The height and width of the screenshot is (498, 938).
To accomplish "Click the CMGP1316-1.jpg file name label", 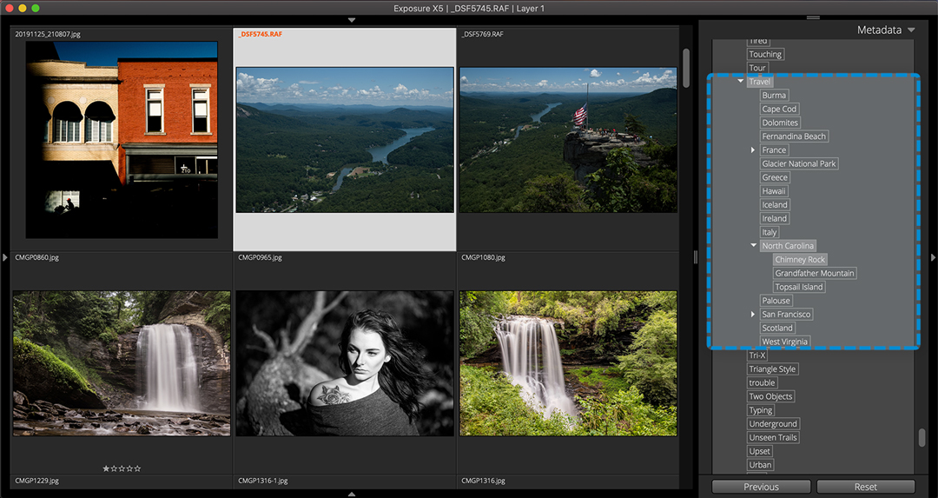I will [262, 481].
